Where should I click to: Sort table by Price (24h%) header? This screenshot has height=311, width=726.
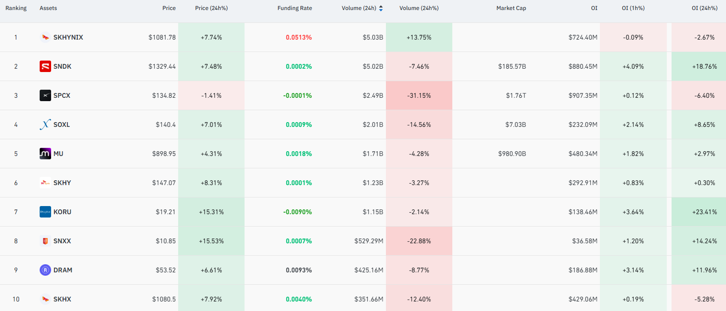(211, 8)
